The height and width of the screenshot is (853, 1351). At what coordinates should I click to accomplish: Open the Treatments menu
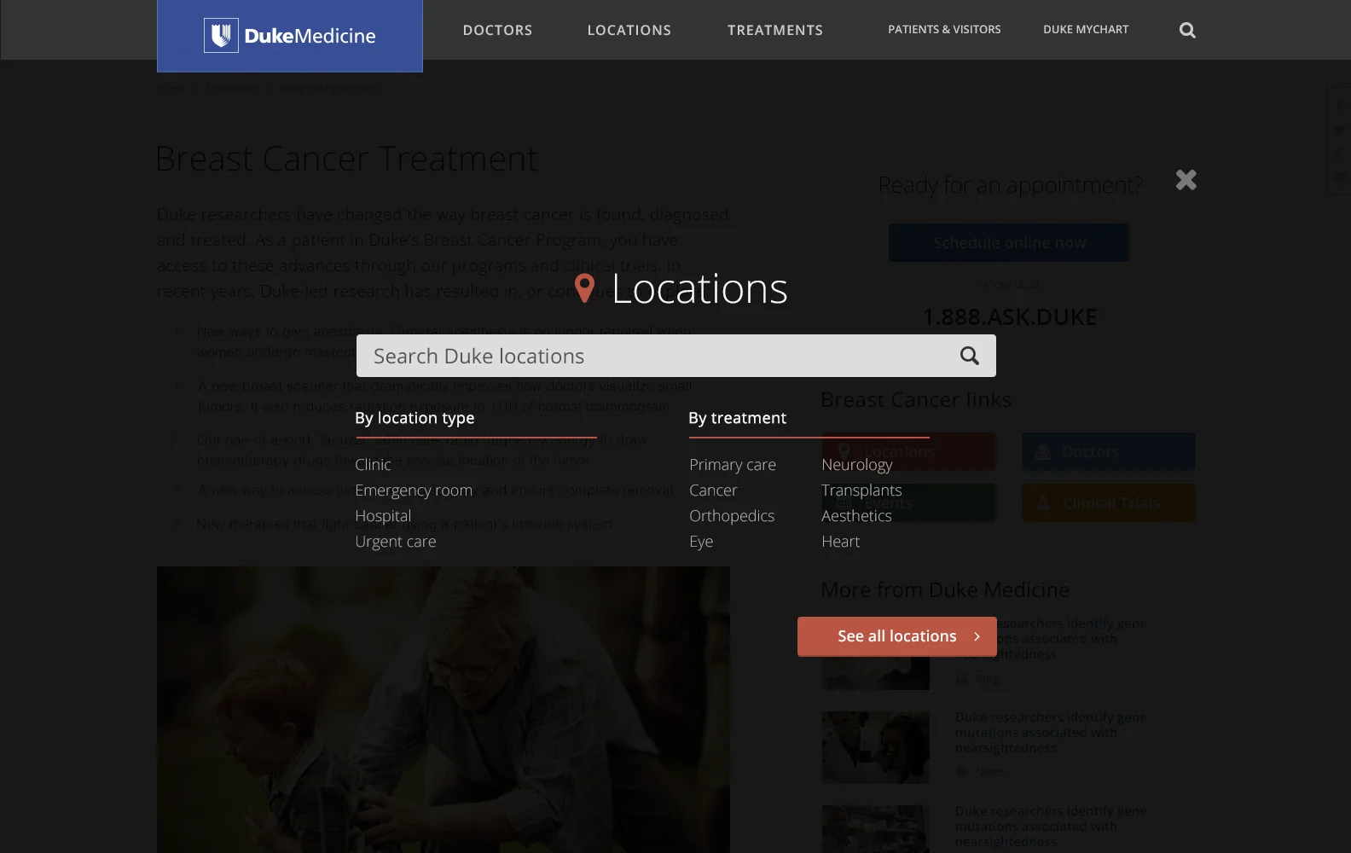pyautogui.click(x=775, y=30)
